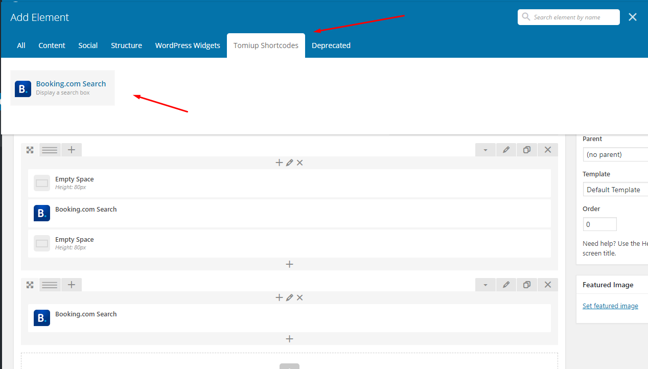Screen dimensions: 648x369
Task: Edit the second row column settings
Action: (x=289, y=297)
